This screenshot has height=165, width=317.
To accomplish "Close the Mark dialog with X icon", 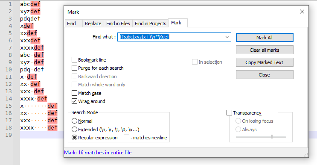I will click(302, 12).
